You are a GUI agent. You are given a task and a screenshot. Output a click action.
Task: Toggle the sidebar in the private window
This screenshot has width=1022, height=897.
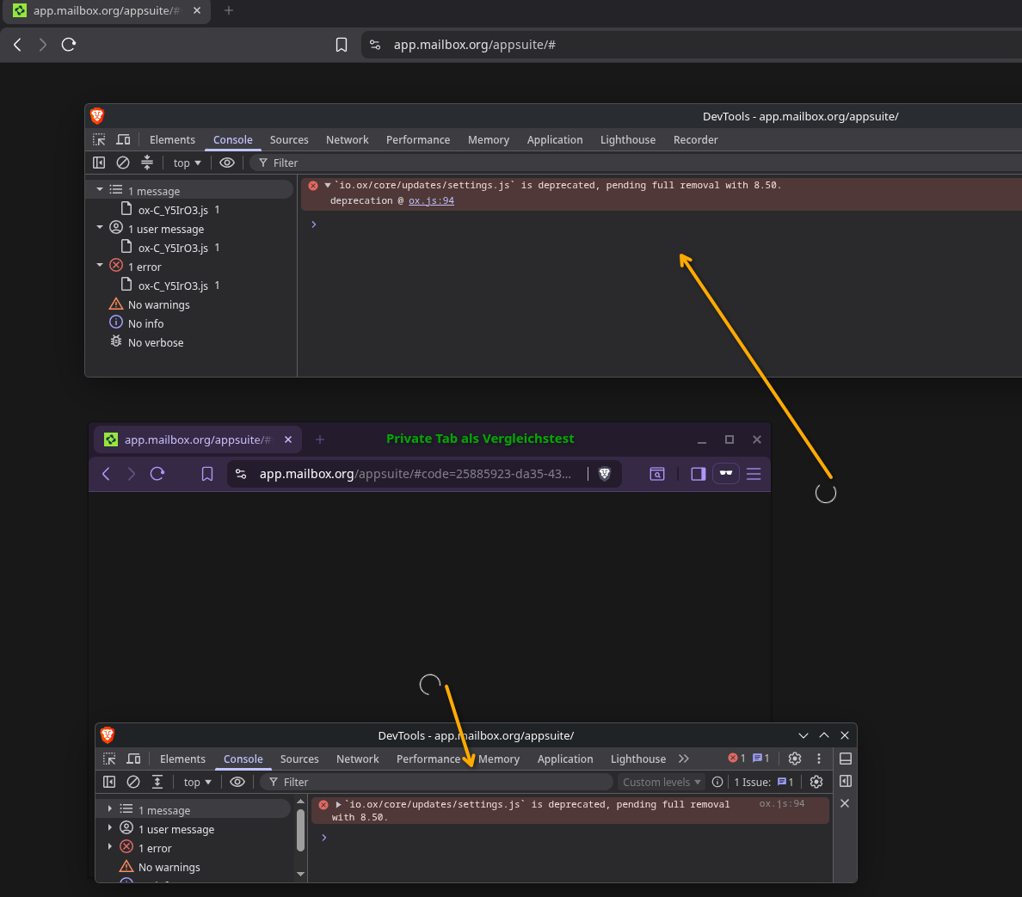[x=698, y=474]
